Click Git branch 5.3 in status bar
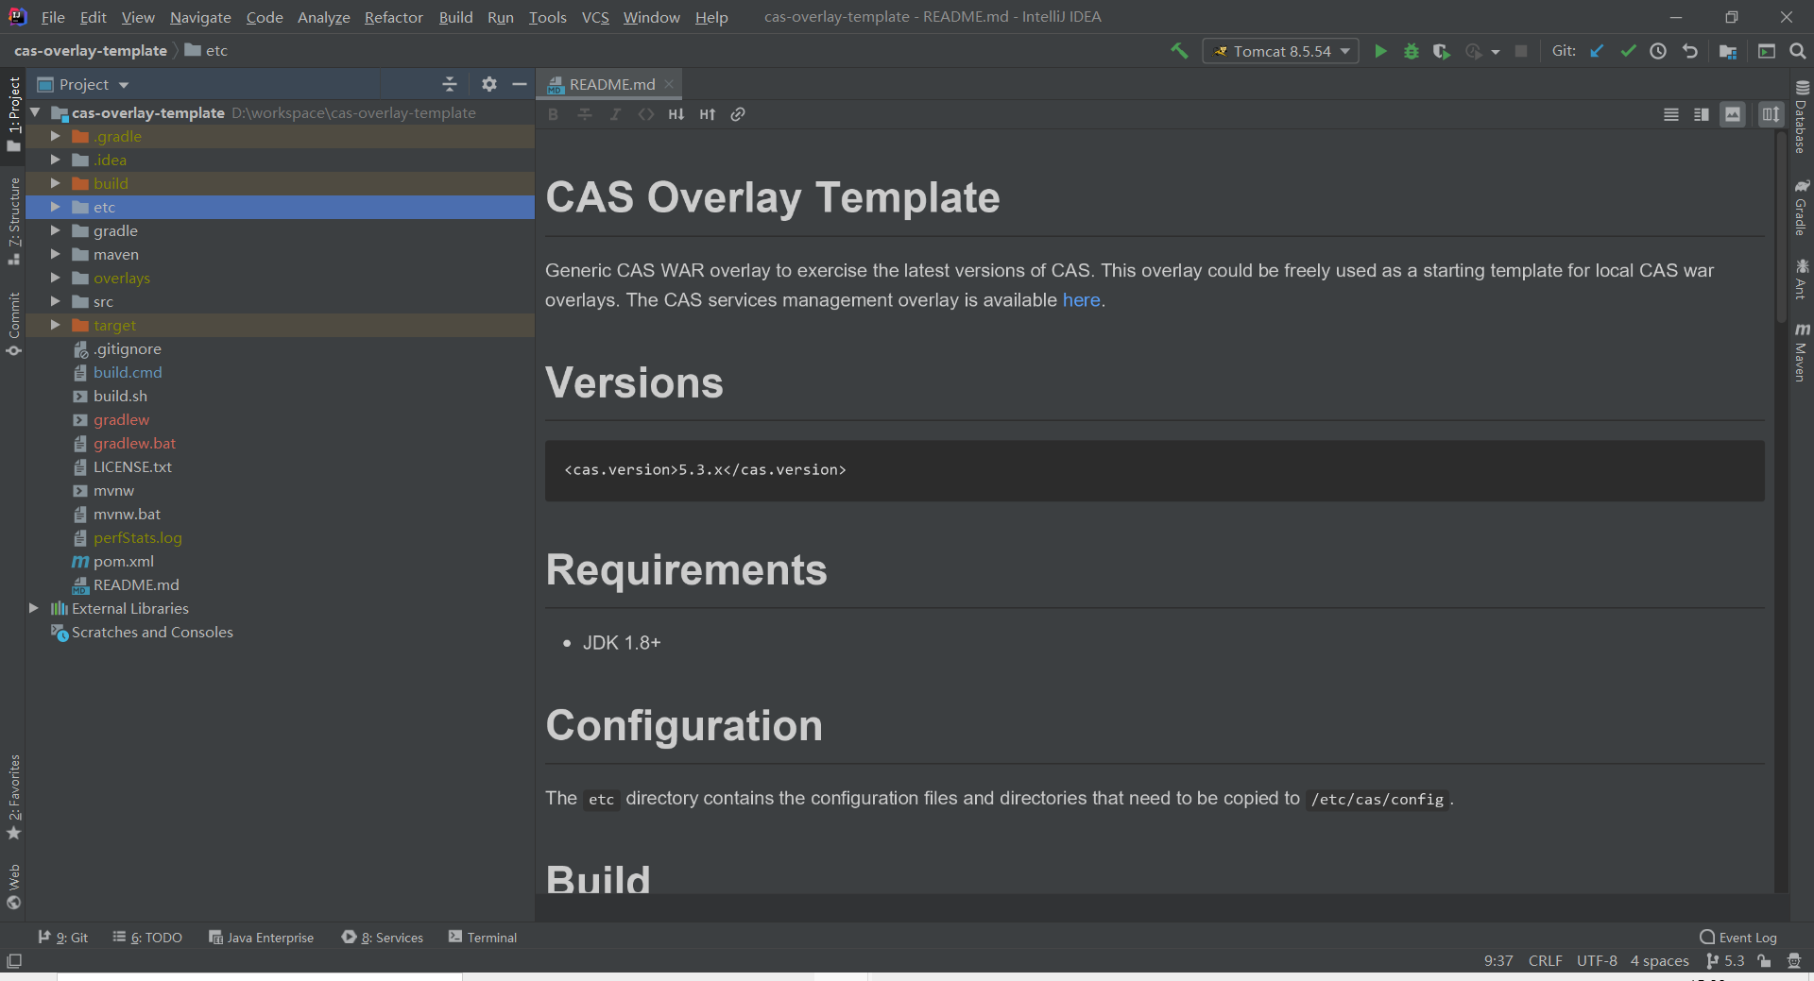Viewport: 1814px width, 981px height. [1725, 961]
